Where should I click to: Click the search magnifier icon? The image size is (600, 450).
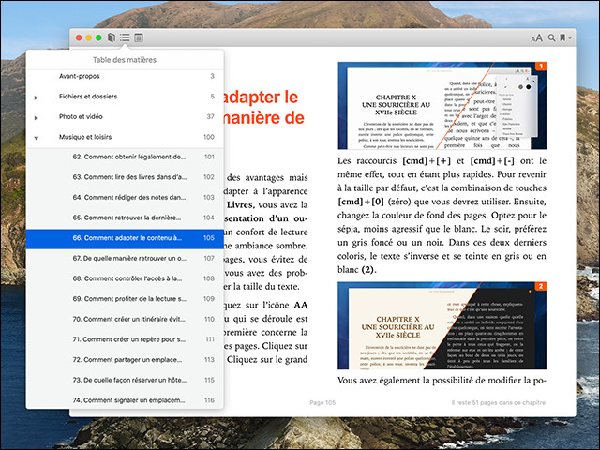tap(551, 37)
